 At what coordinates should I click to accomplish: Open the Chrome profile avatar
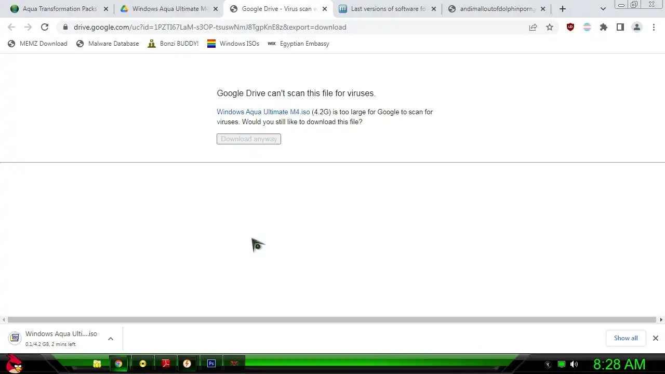[x=637, y=27]
